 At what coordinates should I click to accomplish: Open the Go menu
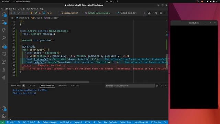(24, 9)
